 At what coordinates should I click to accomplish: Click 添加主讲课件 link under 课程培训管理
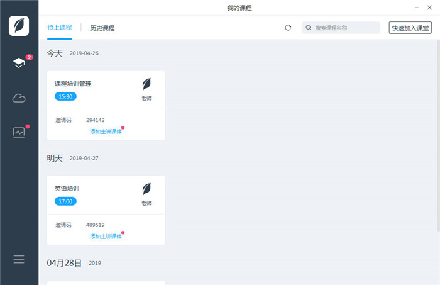(x=106, y=131)
